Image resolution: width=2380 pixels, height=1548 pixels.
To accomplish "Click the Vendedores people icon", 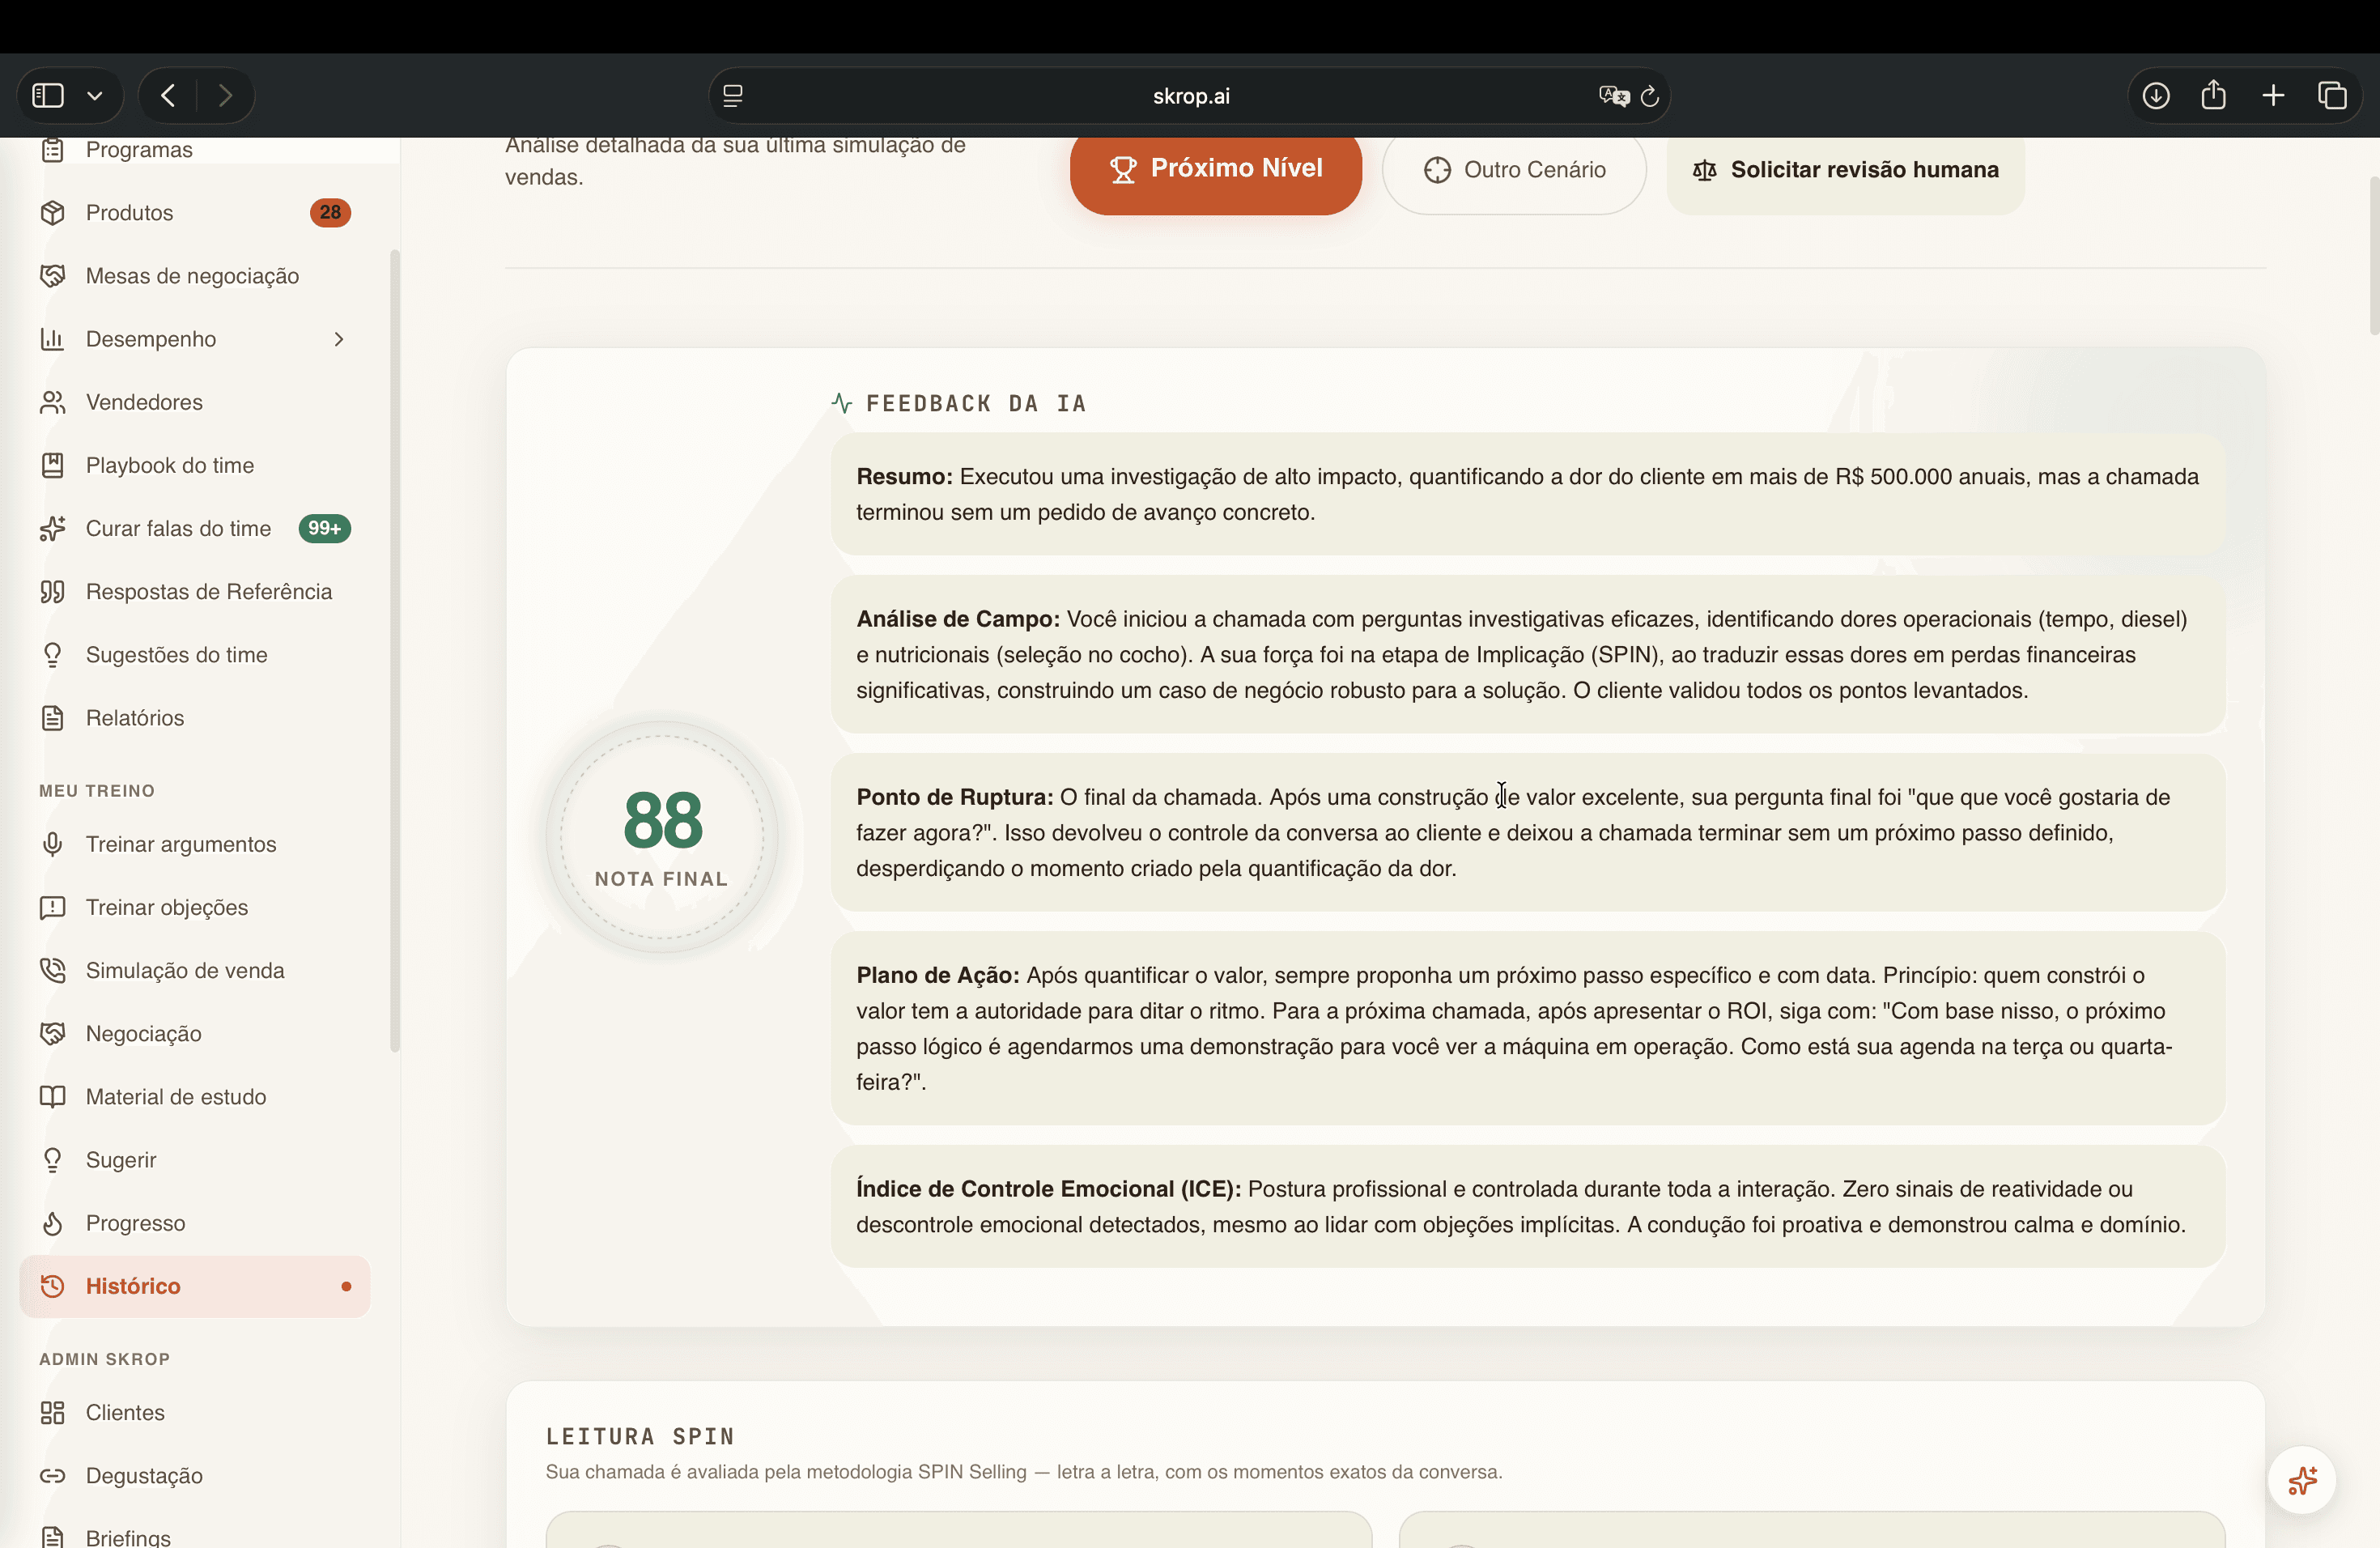I will pos(52,402).
